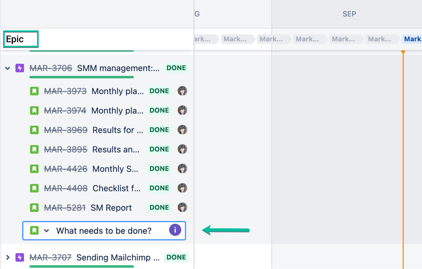
Task: Collapse the MAR-3706 SMM management epic
Action: click(x=8, y=68)
